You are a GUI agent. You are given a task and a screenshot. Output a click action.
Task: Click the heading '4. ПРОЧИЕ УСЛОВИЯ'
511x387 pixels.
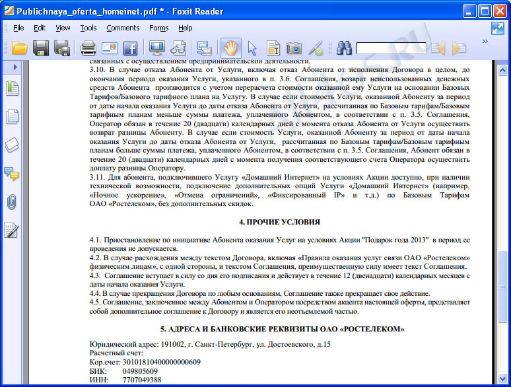click(280, 222)
